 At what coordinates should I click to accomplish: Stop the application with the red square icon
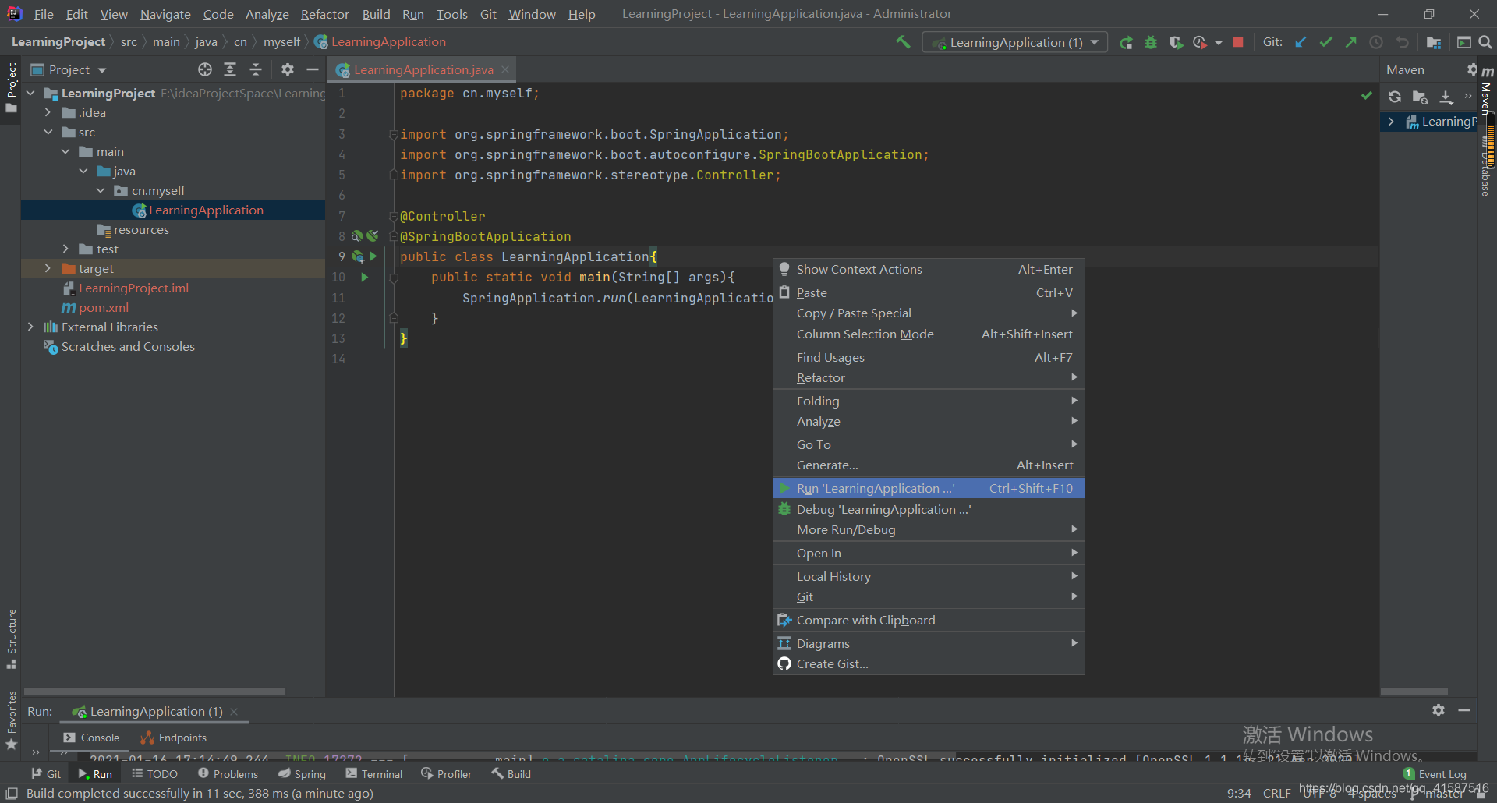1237,42
